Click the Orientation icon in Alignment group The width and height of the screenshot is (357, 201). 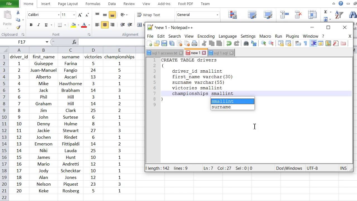coord(123,15)
